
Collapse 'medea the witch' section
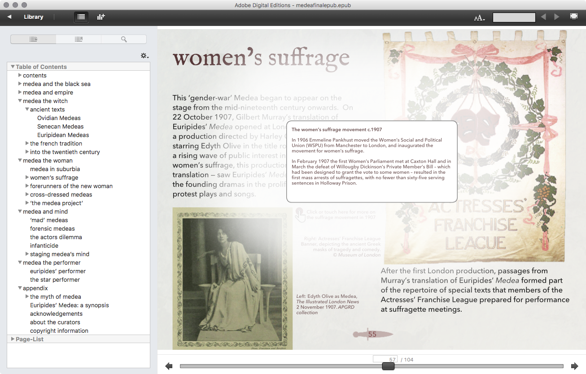(20, 101)
